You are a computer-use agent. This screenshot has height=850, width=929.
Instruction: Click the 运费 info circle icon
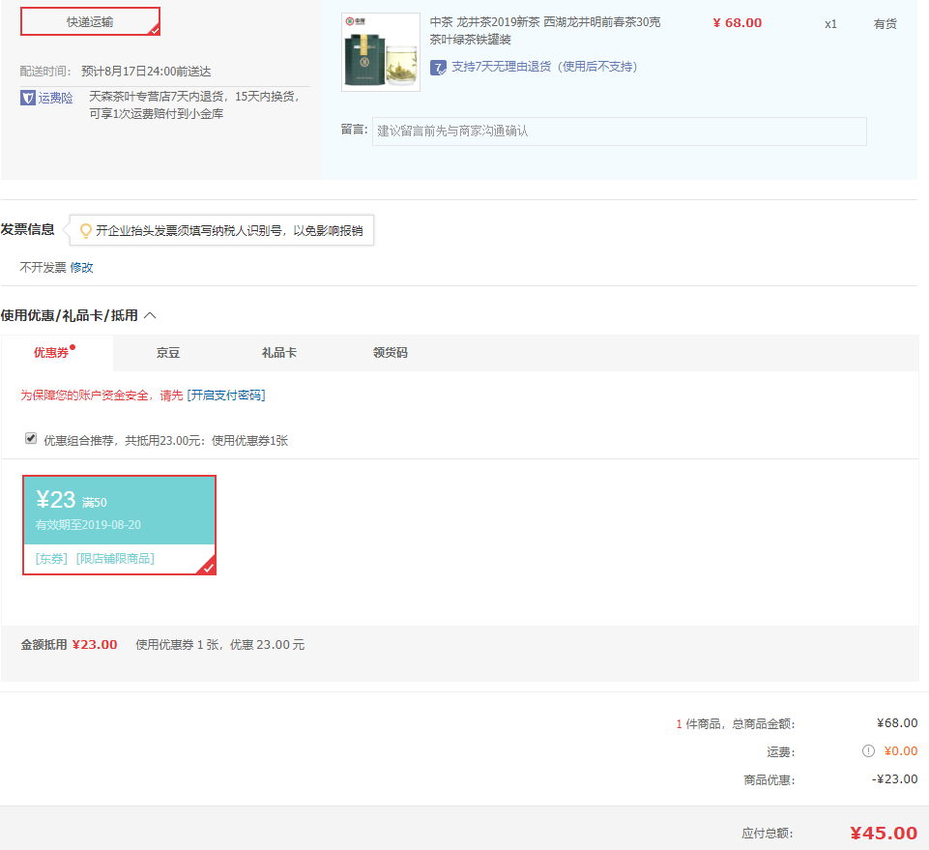click(868, 751)
